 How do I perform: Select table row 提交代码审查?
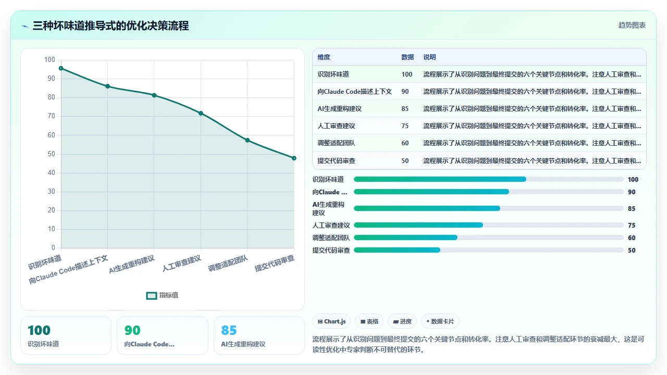pos(479,160)
